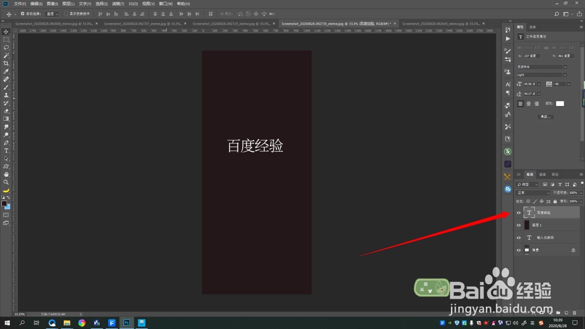This screenshot has width=585, height=329.
Task: Toggle lock image pixels brush icon
Action: [535, 201]
